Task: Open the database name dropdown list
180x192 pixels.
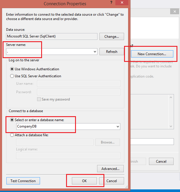Action: (x=118, y=127)
